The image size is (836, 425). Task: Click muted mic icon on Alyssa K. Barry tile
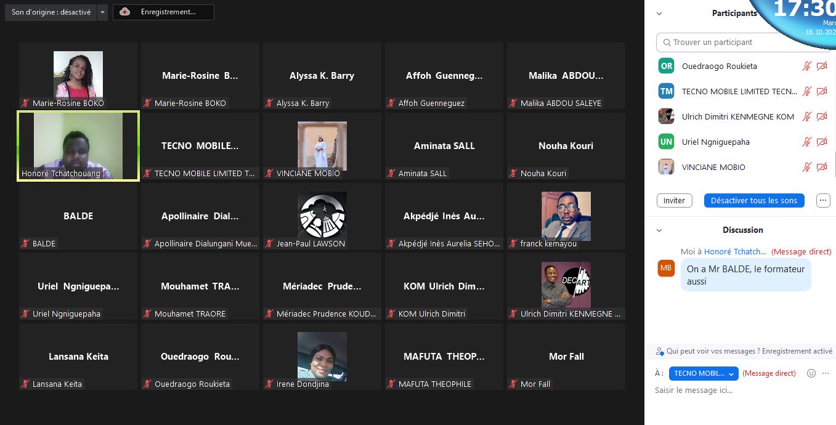(269, 103)
